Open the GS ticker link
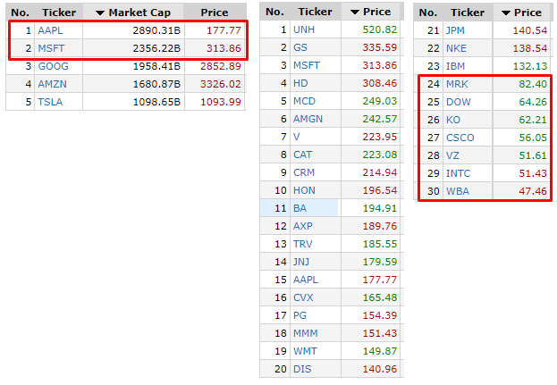 (300, 47)
